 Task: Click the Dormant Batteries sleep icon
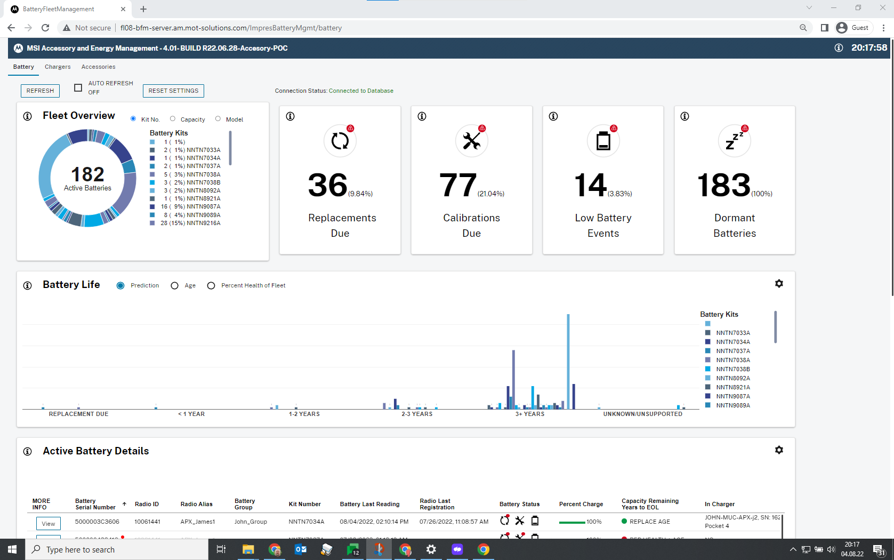pos(734,141)
